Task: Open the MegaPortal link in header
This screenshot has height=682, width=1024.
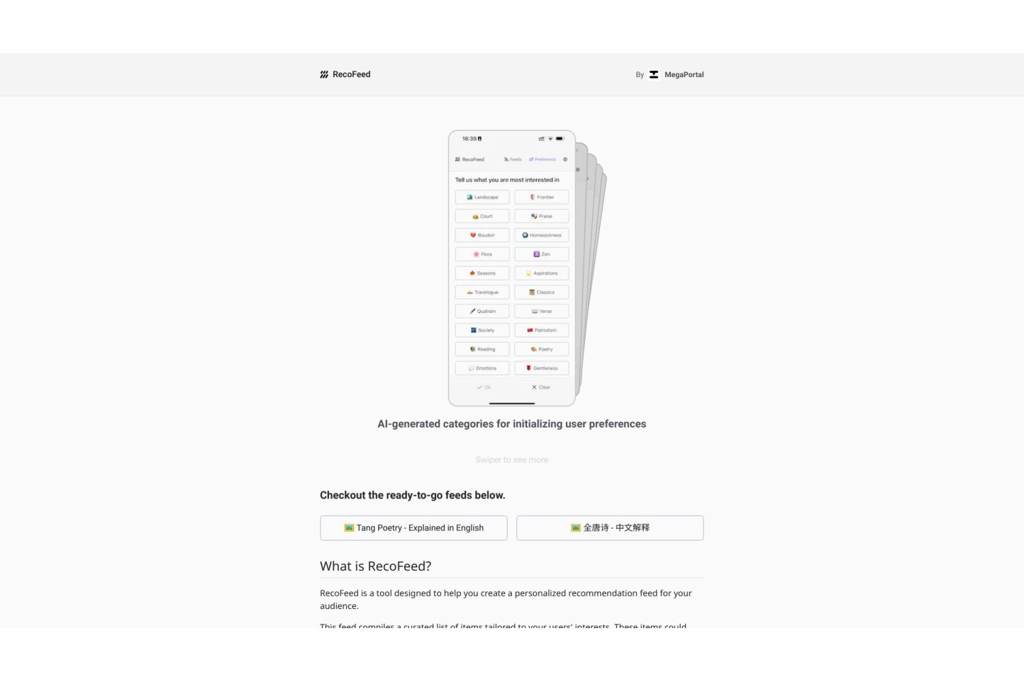Action: coord(684,74)
